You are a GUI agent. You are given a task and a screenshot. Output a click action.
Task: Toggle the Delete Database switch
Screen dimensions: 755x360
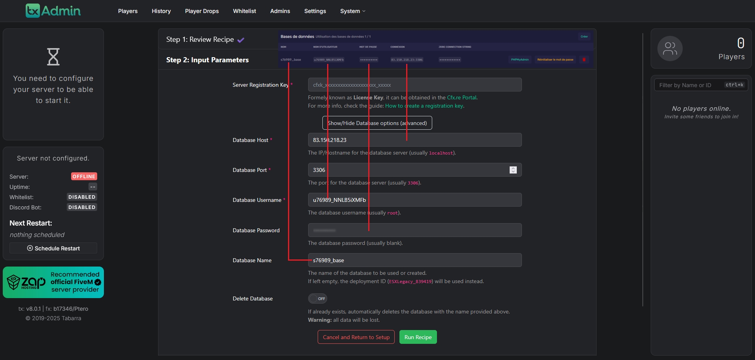click(317, 298)
